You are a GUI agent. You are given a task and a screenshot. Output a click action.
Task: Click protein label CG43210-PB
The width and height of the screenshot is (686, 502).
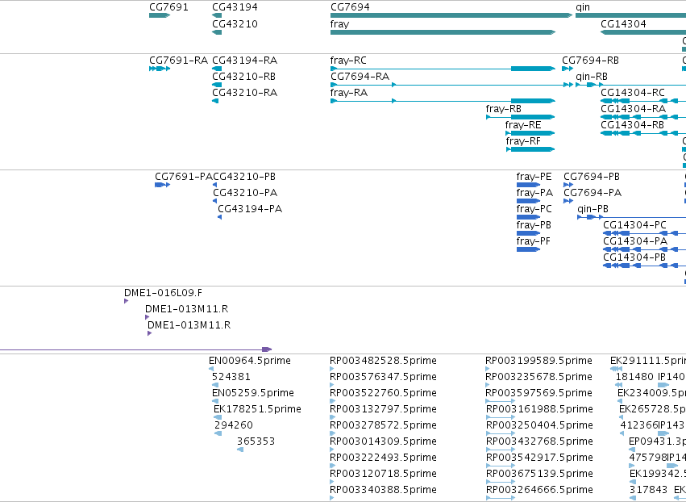coord(244,177)
